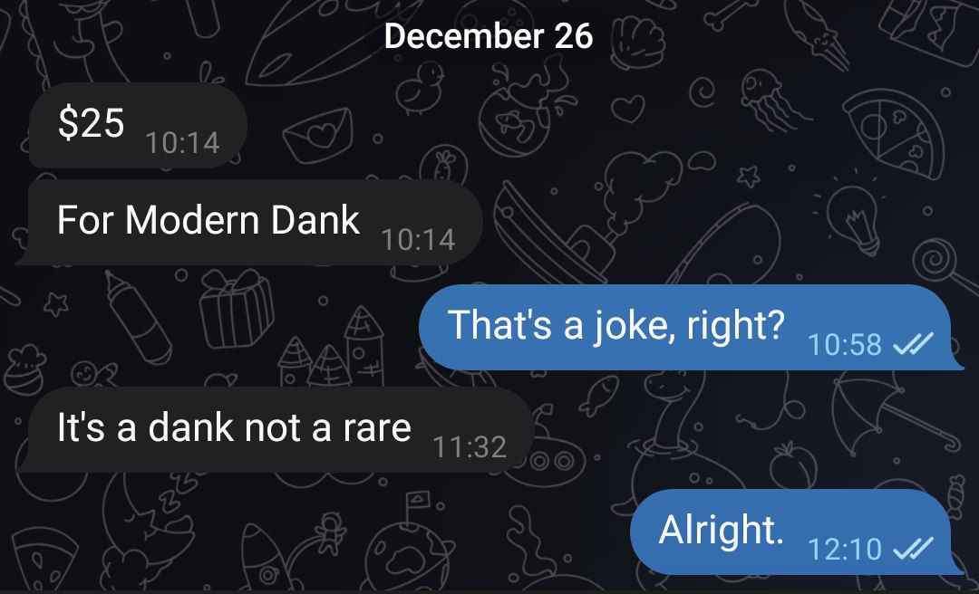Select the 'That's a joke, right?' message

(x=690, y=327)
